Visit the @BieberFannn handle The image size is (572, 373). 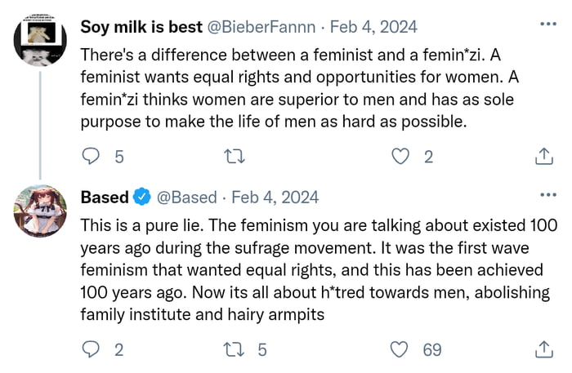pyautogui.click(x=261, y=27)
